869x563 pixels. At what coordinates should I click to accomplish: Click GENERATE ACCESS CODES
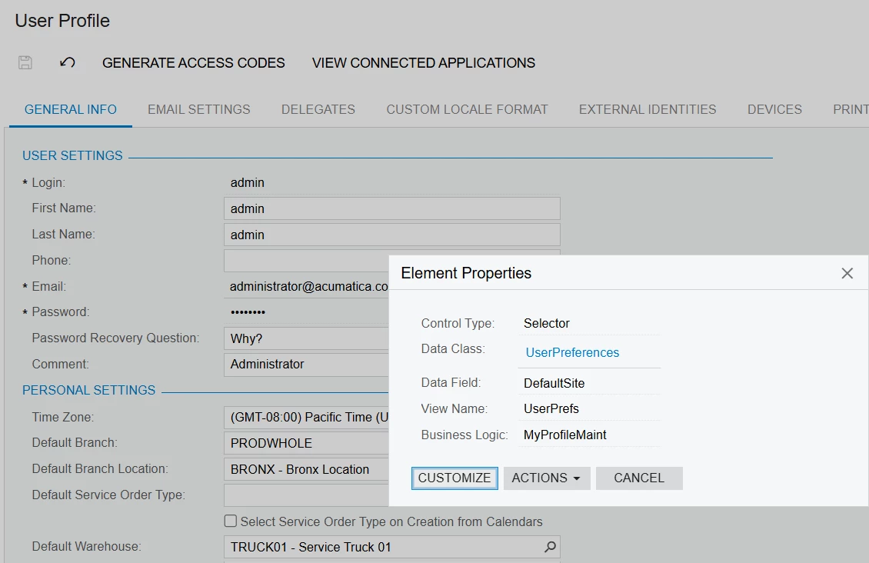pyautogui.click(x=193, y=62)
